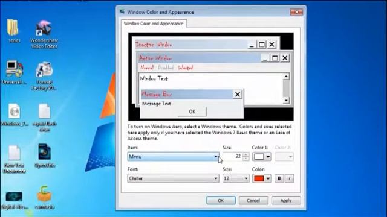Select the Window Color and Appearance tab
Viewport: 387px width, 217px height.
pyautogui.click(x=154, y=24)
